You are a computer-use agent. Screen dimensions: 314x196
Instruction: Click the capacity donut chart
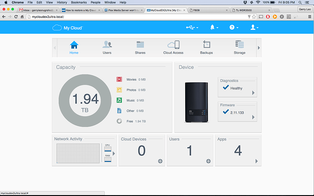click(x=85, y=101)
